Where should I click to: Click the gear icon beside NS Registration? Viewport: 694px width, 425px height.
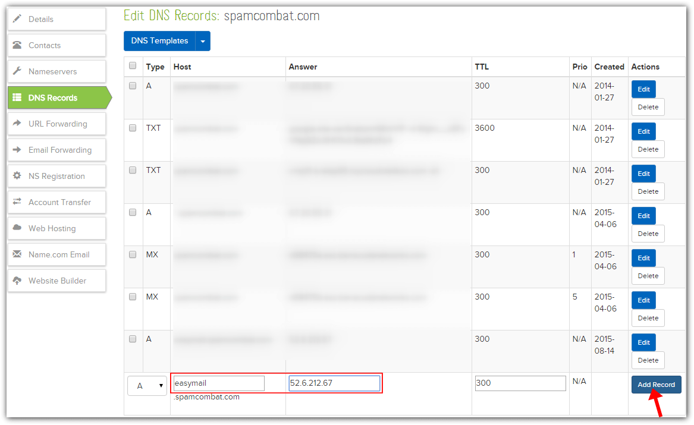tap(17, 175)
